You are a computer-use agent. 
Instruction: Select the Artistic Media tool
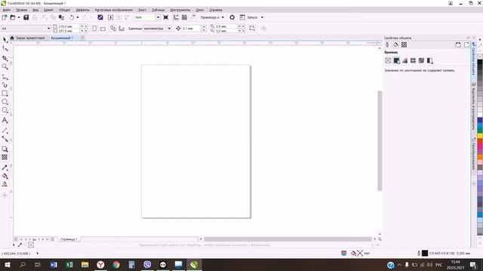point(5,85)
